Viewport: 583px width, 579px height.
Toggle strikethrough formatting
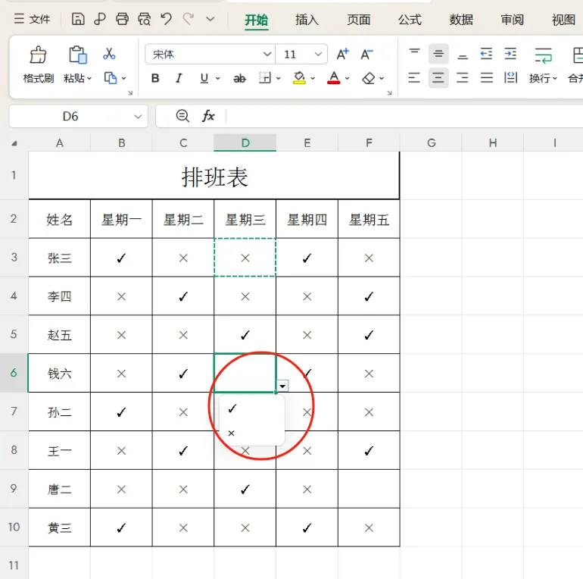(239, 79)
